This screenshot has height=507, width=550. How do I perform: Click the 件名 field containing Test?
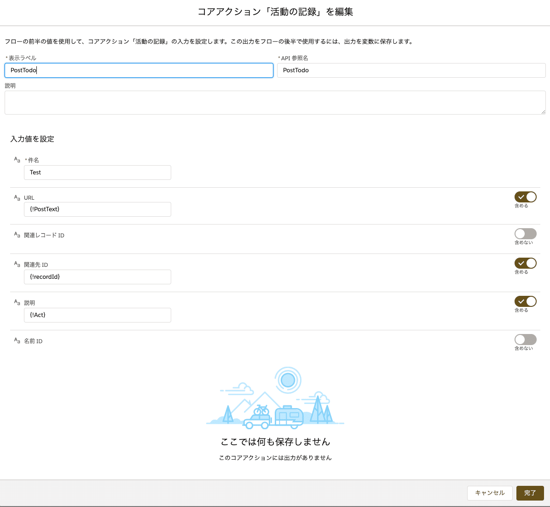tap(97, 173)
